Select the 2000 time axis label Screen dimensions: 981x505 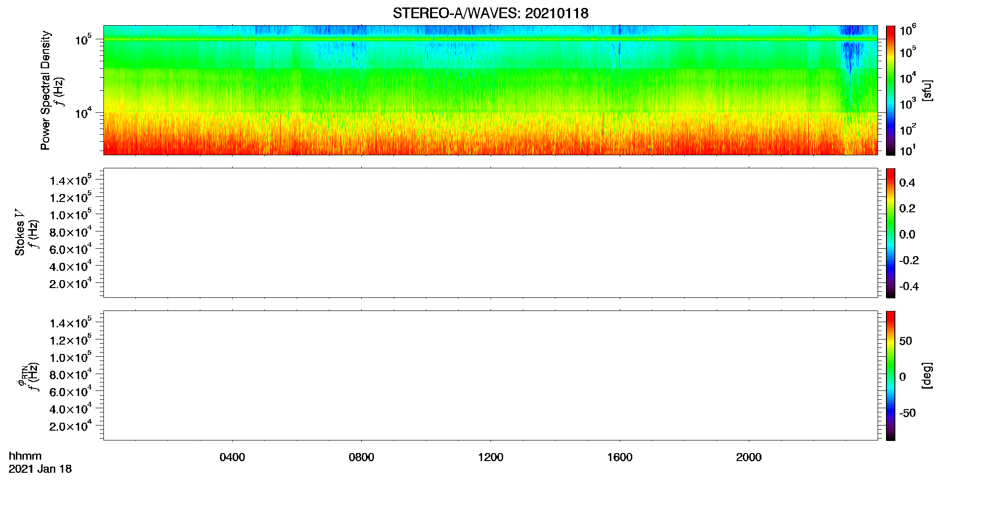point(749,457)
